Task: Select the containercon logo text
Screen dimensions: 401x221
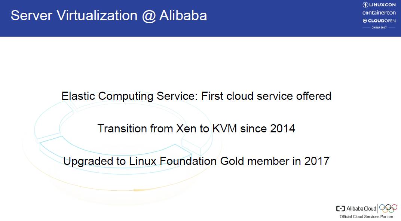Action: click(x=379, y=13)
